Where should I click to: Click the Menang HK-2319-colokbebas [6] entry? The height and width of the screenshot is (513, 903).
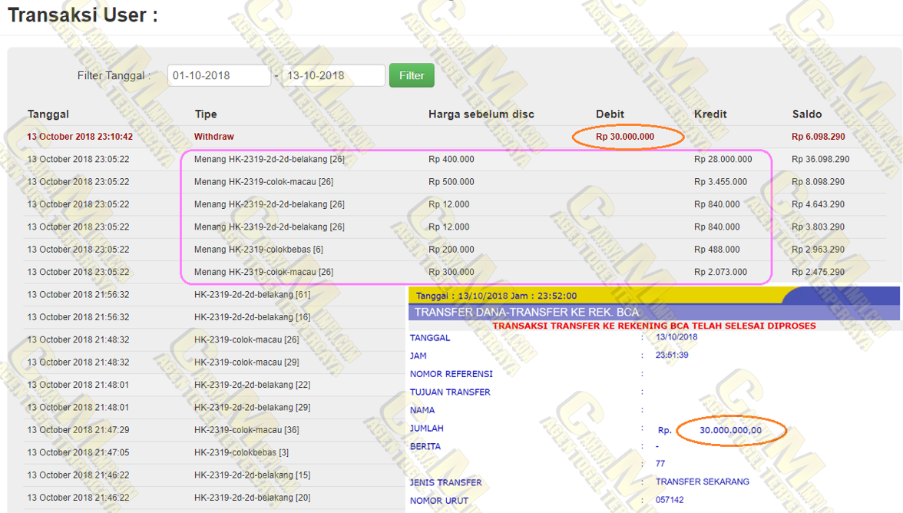coord(259,250)
